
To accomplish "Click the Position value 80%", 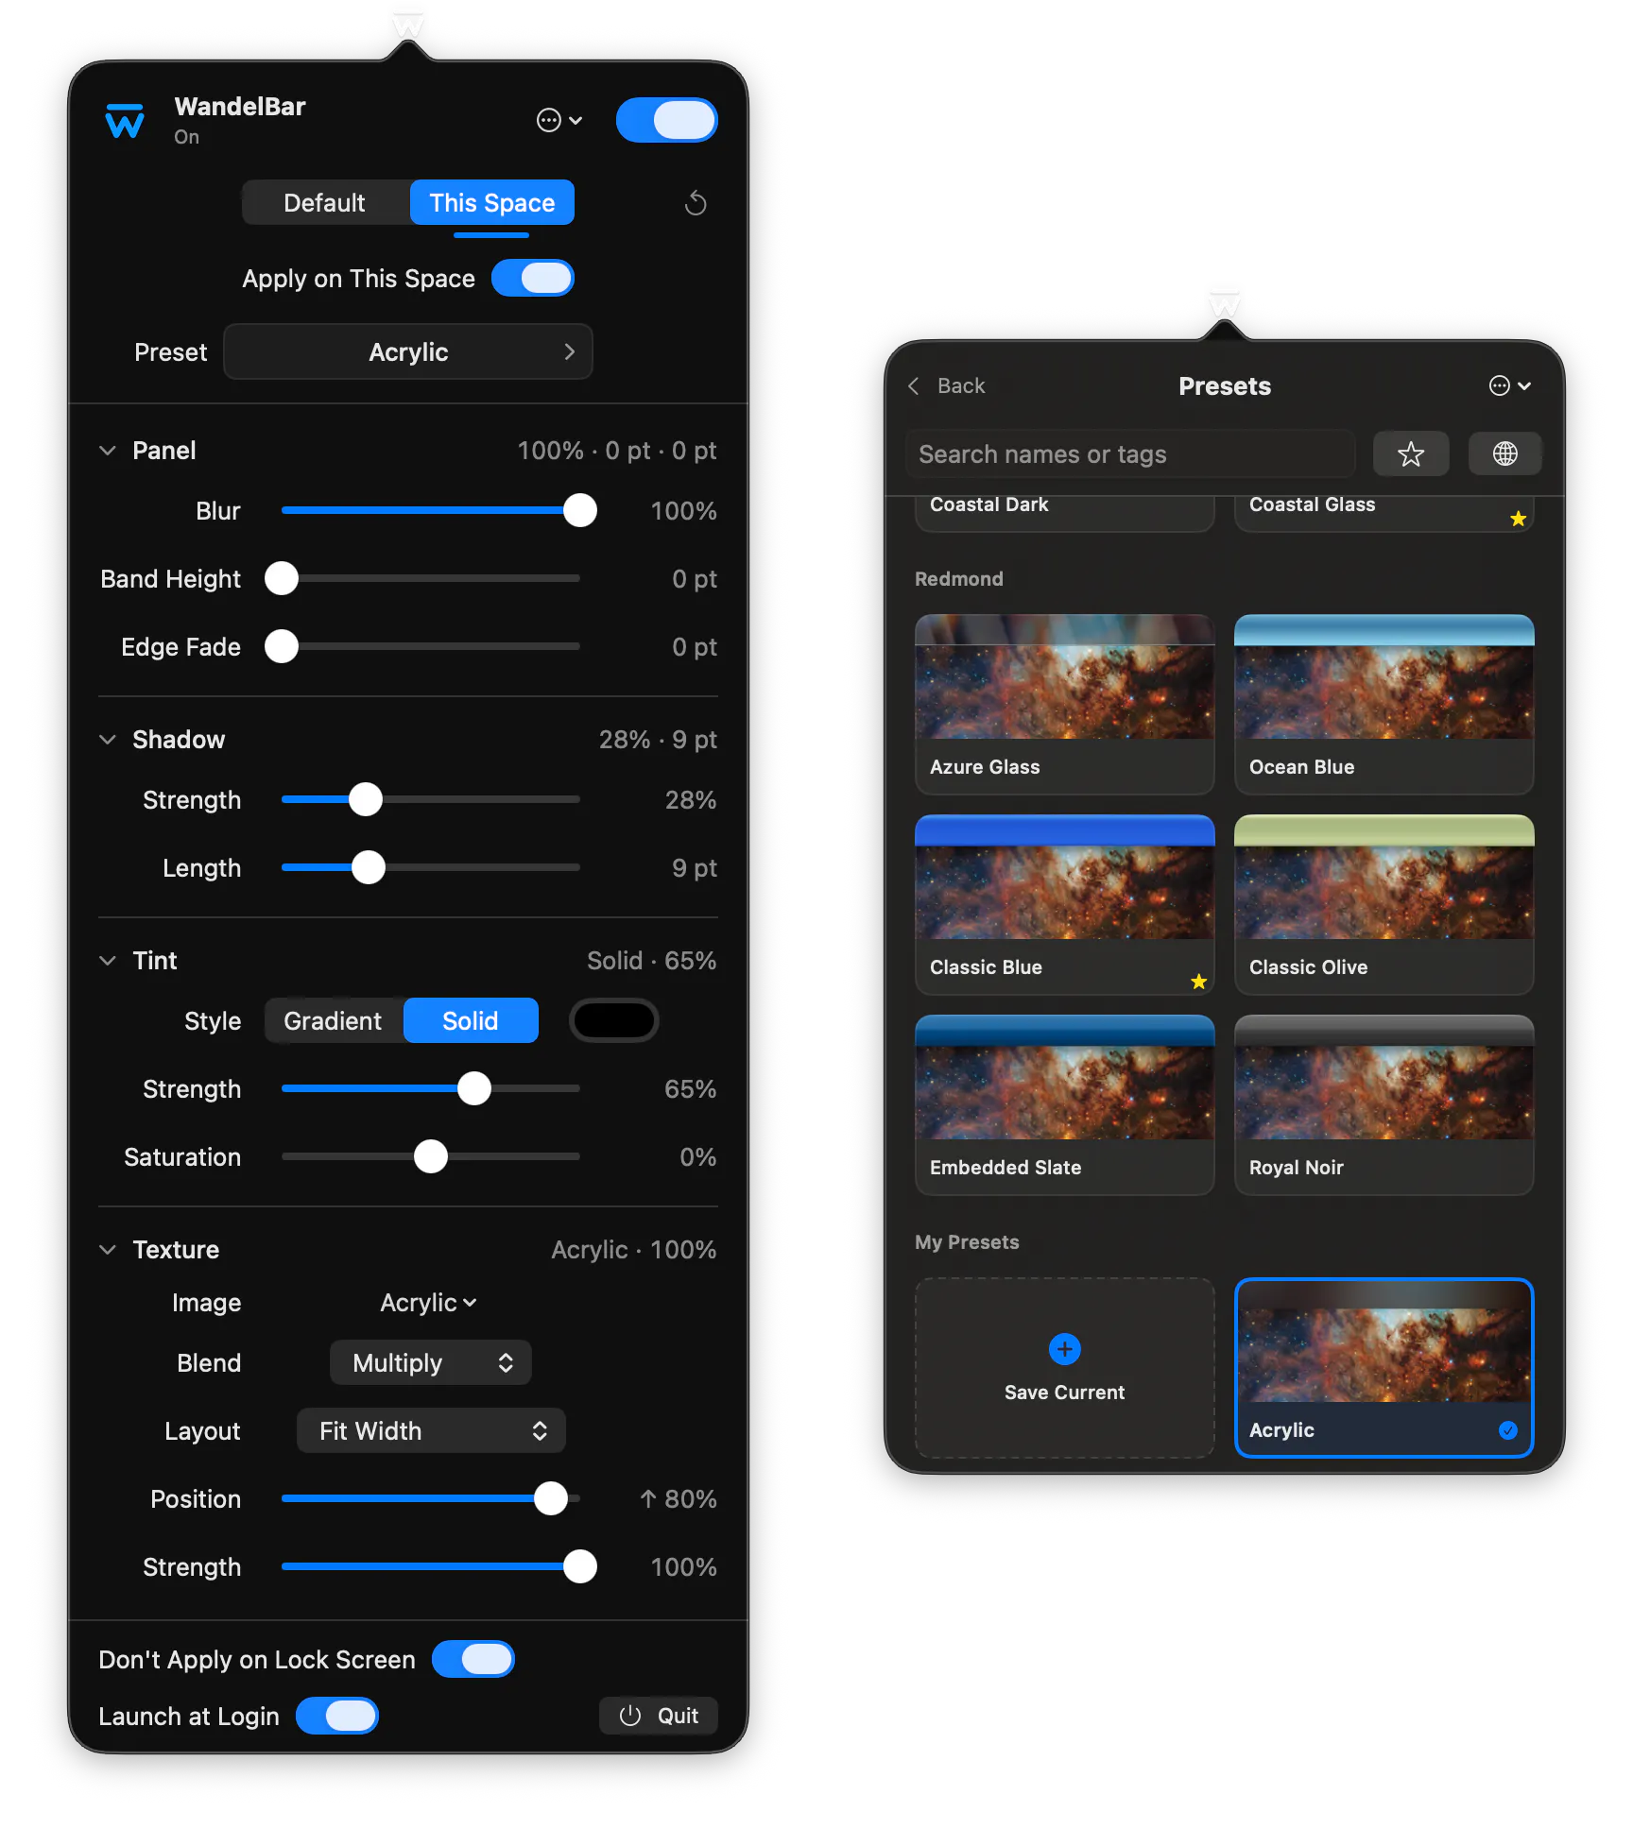I will pyautogui.click(x=679, y=1499).
